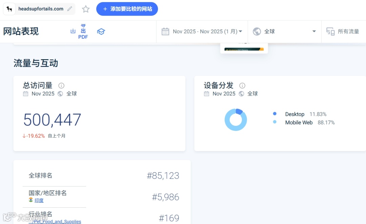Click the device distribution donut chart
The width and height of the screenshot is (366, 224).
[236, 119]
